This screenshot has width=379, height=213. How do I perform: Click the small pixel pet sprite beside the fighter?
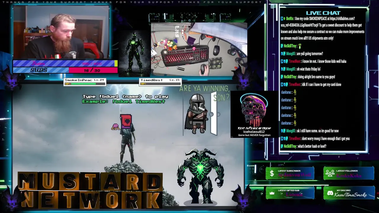point(115,127)
